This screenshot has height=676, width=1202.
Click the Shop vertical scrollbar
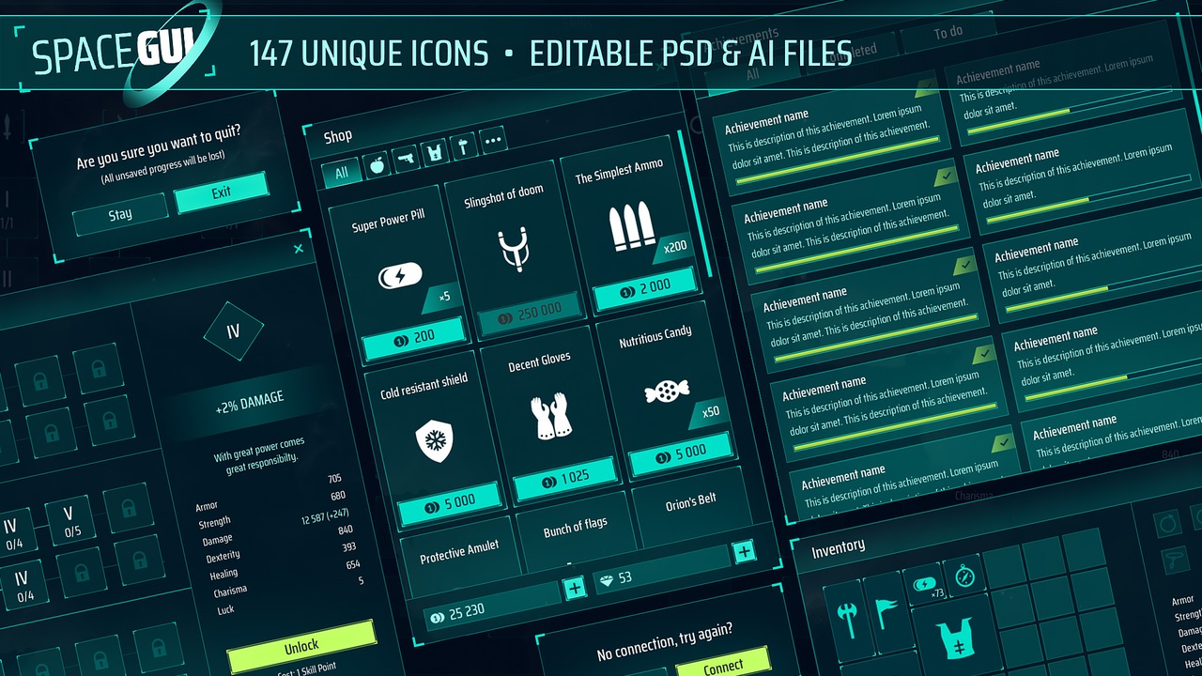tap(694, 204)
